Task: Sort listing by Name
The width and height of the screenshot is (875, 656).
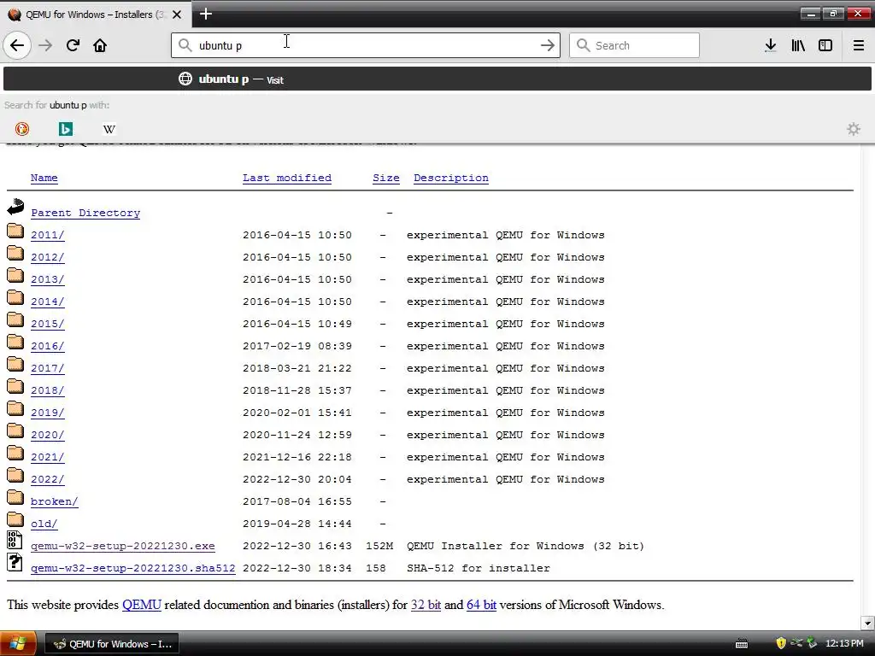Action: coord(44,178)
